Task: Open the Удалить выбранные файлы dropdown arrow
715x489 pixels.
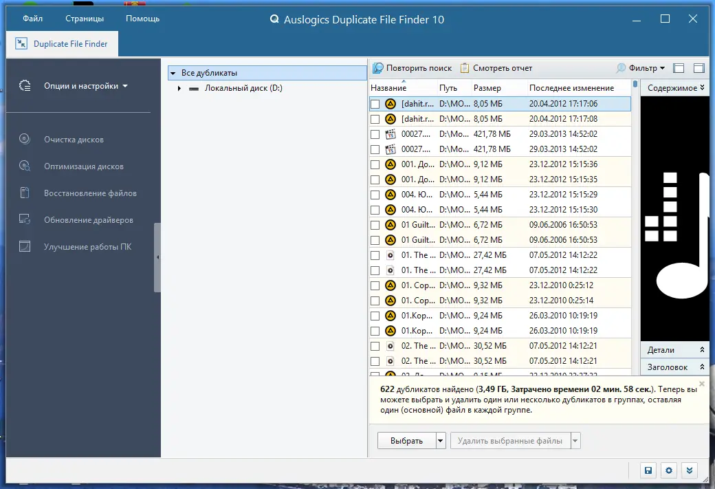Action: tap(575, 441)
